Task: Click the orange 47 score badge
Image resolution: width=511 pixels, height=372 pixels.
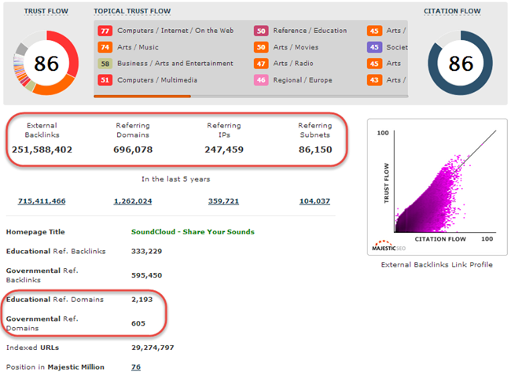Action: [x=261, y=64]
